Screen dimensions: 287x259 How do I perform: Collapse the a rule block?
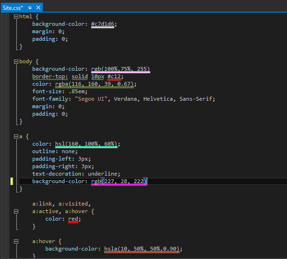point(16,136)
